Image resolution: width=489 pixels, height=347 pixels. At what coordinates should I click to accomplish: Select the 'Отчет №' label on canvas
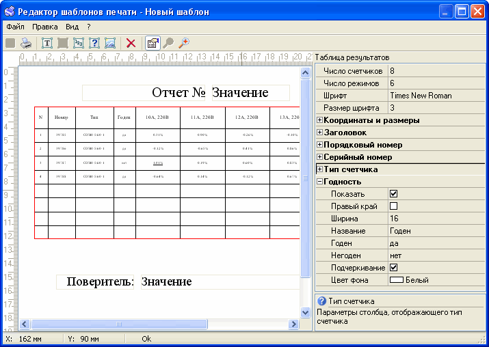click(144, 92)
